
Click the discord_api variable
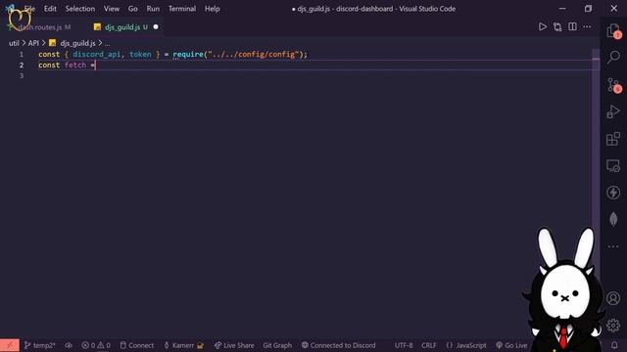pos(96,55)
